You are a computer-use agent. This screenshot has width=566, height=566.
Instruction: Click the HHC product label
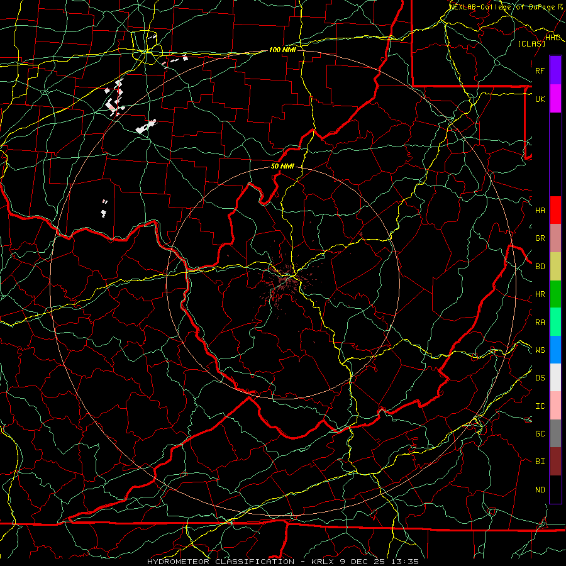(553, 38)
